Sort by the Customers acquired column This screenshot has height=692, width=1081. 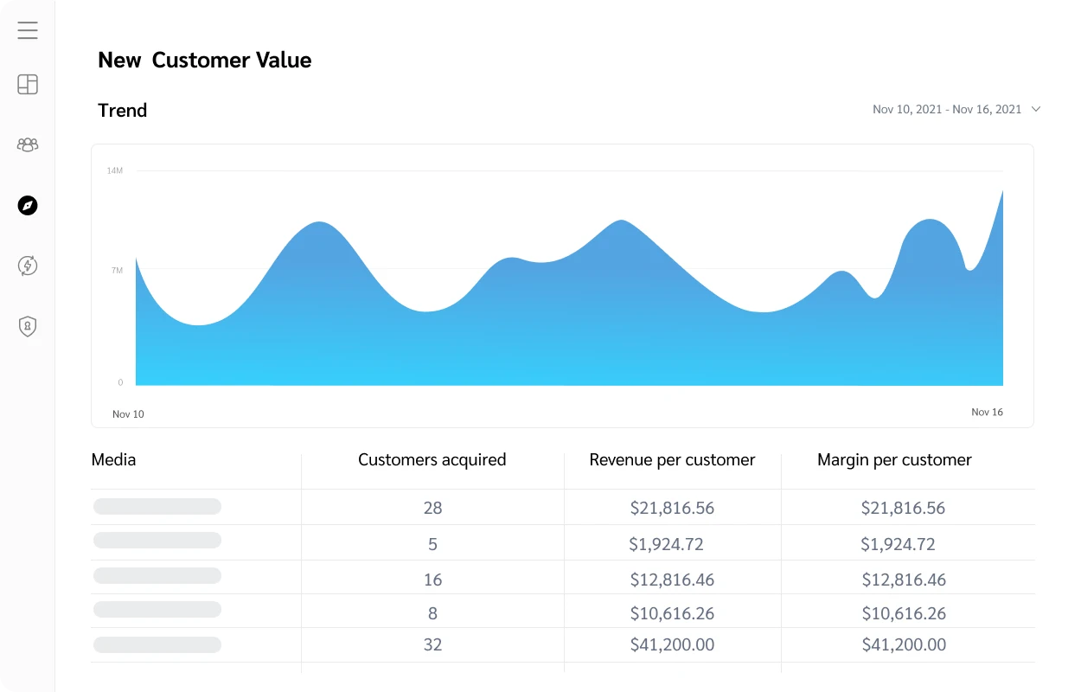coord(432,459)
